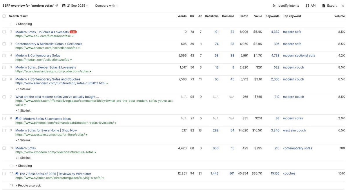Click the Identify intents button
Image resolution: width=348 pixels, height=192 pixels.
point(286,6)
